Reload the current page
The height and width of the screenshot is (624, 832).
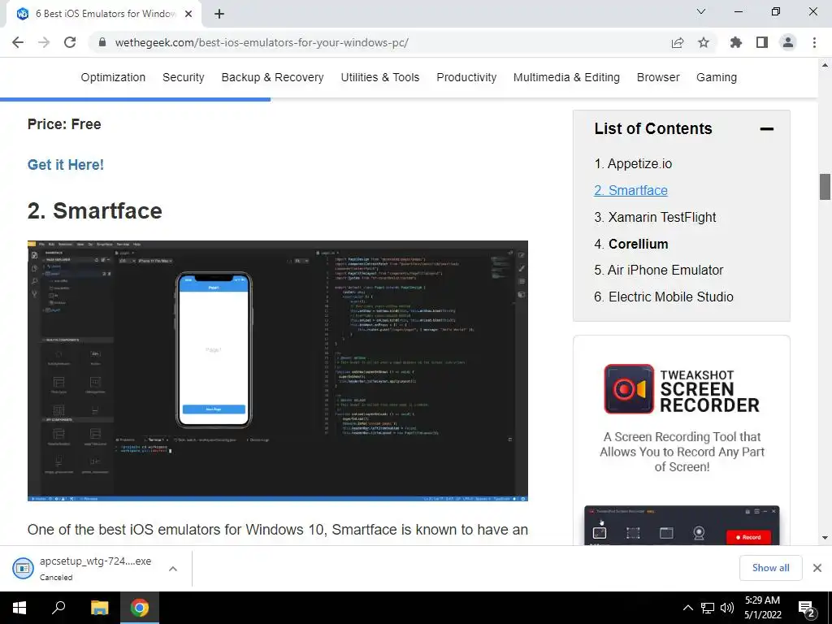coord(70,42)
